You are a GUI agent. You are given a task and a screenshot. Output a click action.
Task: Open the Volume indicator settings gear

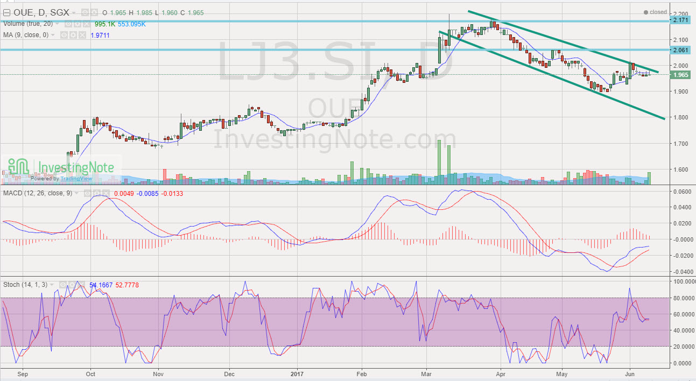coord(78,24)
